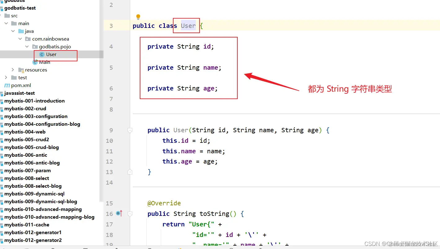The height and width of the screenshot is (249, 440).
Task: Click the java source folder icon
Action: pos(21,31)
